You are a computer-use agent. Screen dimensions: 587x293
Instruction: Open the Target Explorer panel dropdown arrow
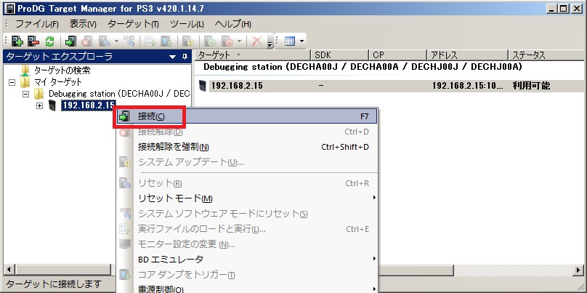click(173, 57)
